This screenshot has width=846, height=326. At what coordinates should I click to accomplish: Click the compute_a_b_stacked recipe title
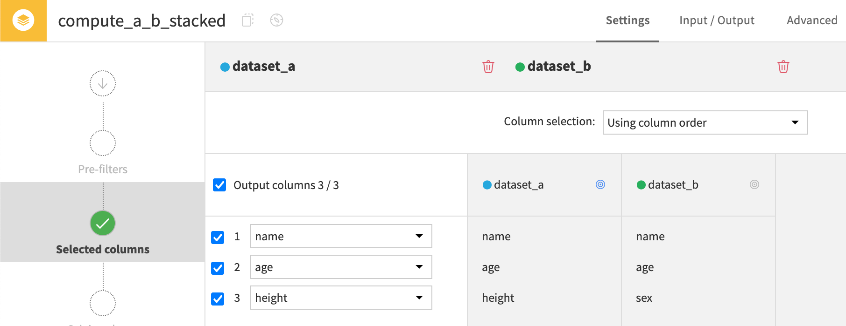pyautogui.click(x=141, y=21)
